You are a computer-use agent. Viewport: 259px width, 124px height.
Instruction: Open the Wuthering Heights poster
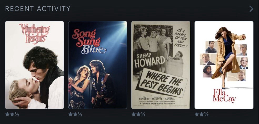[34, 65]
